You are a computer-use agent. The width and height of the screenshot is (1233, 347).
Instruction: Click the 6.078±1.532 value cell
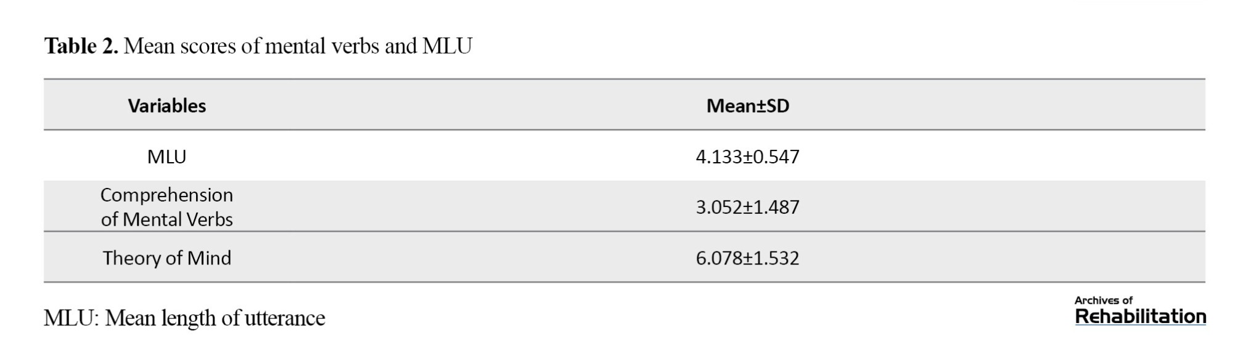pyautogui.click(x=747, y=258)
